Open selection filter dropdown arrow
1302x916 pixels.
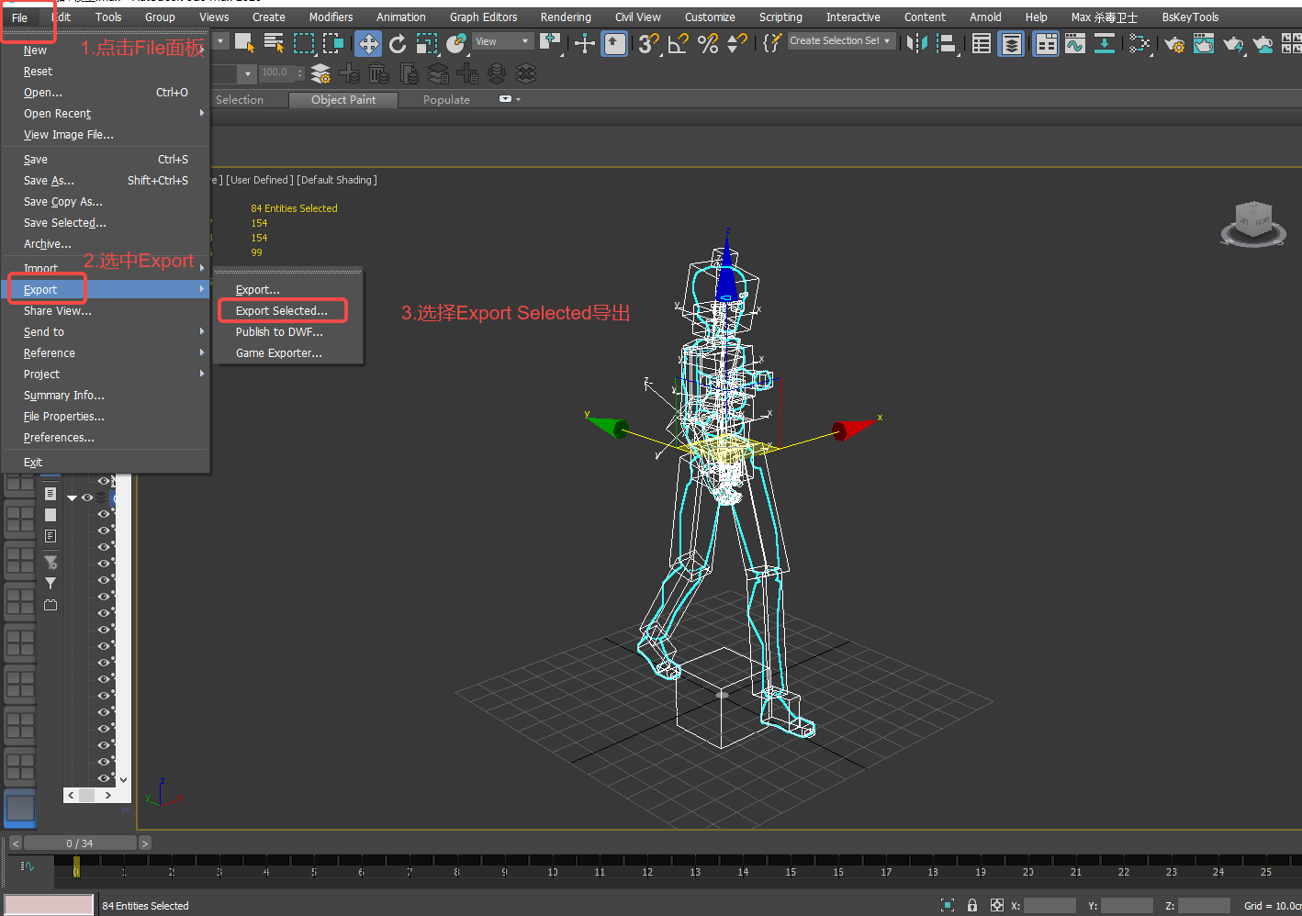pyautogui.click(x=220, y=41)
